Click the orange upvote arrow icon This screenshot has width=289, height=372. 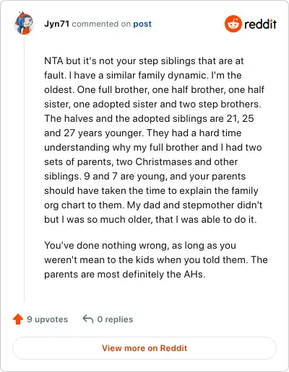18,319
